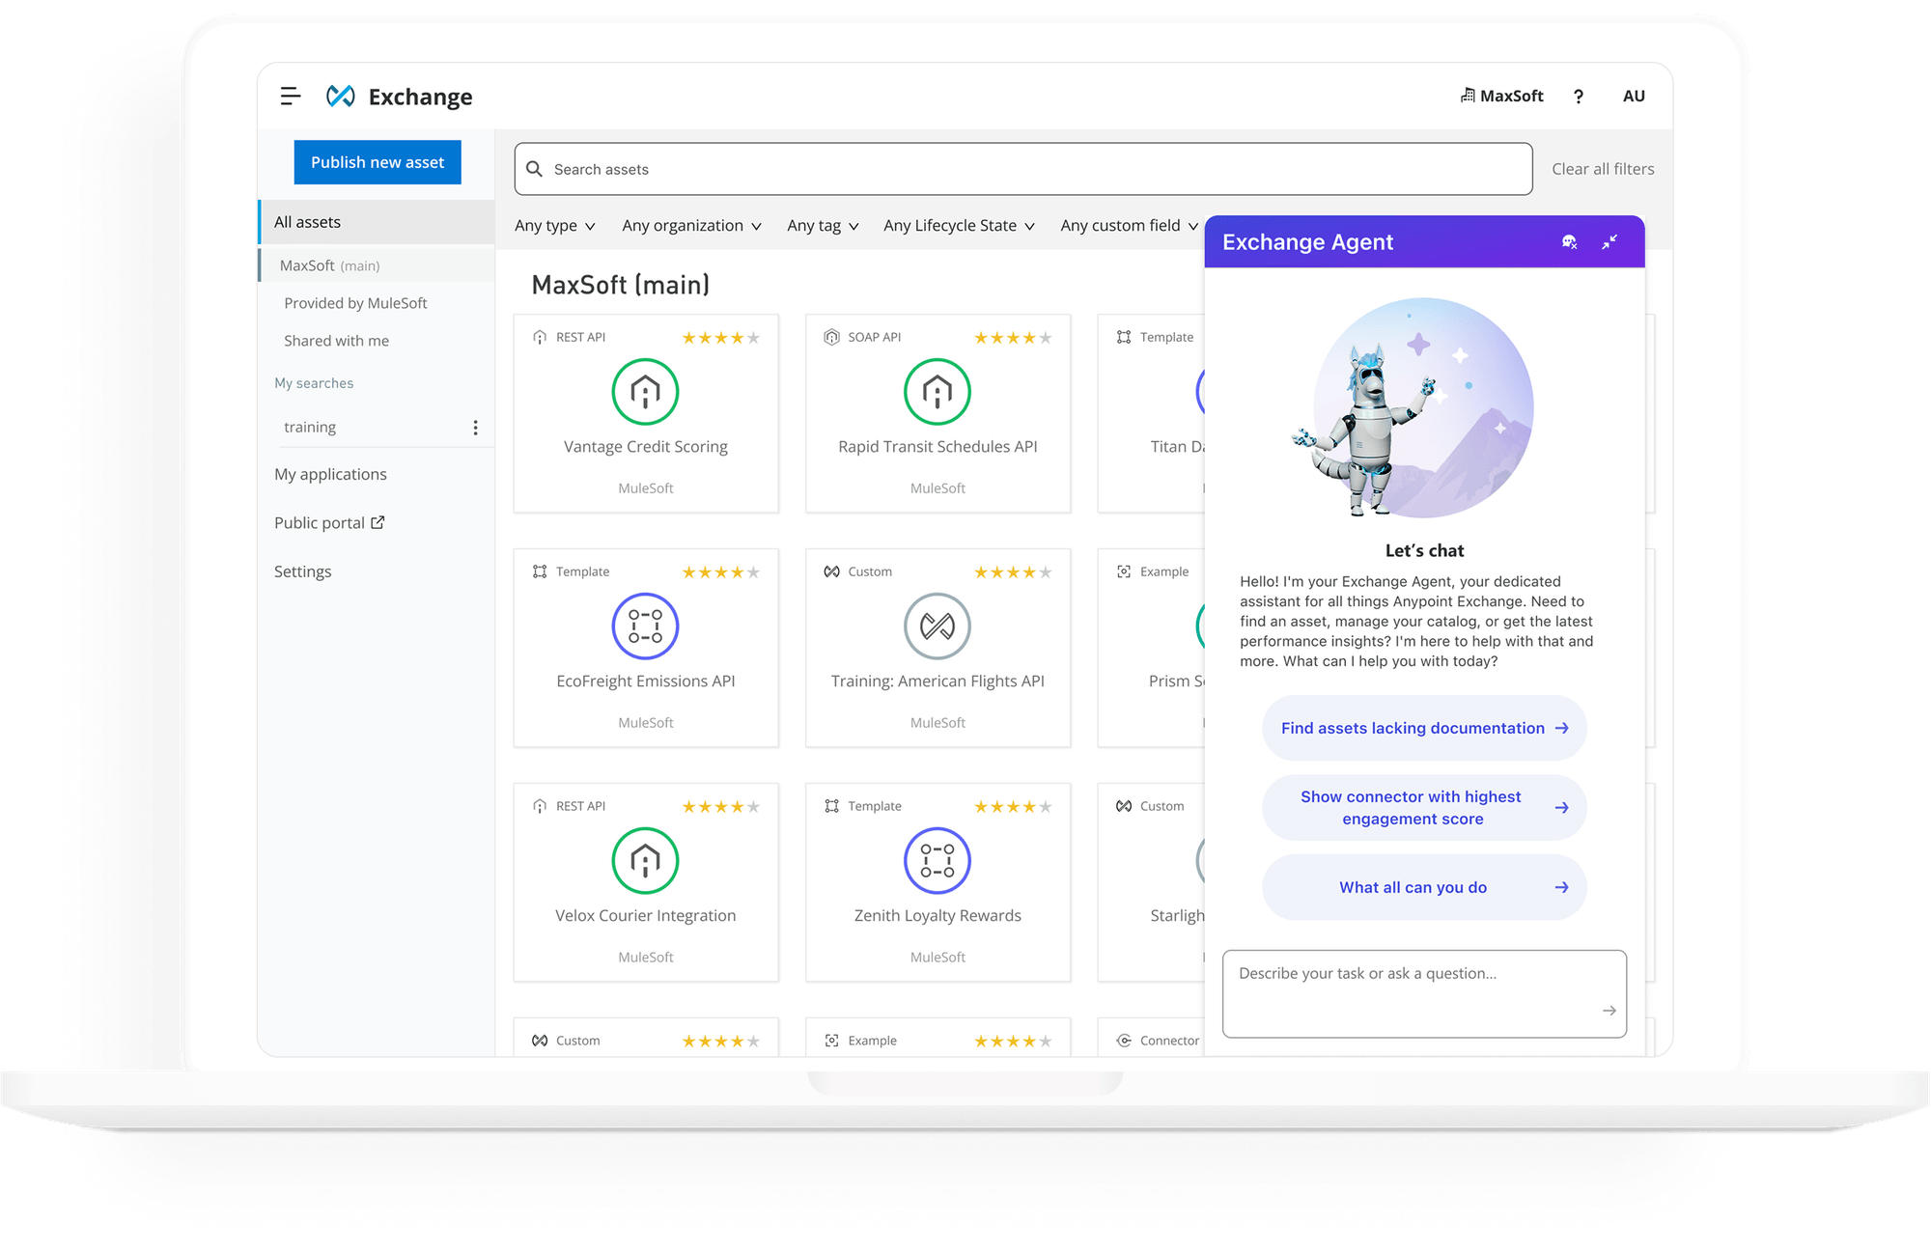Open Velox Courier Integration icon
This screenshot has height=1252, width=1931.
click(645, 861)
